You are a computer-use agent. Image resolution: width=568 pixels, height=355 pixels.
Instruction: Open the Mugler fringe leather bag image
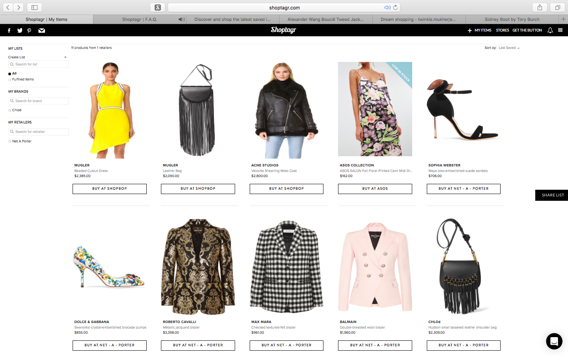click(x=197, y=110)
